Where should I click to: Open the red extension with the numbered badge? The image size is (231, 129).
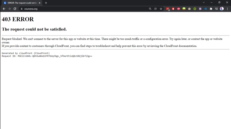(168, 9)
